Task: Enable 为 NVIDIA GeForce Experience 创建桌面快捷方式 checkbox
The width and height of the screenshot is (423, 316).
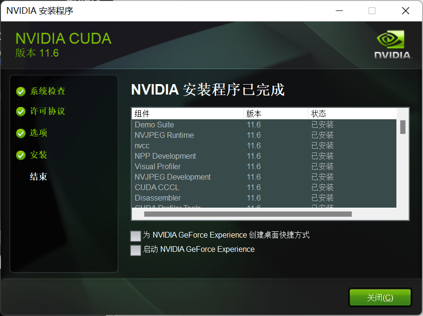Action: pos(136,236)
